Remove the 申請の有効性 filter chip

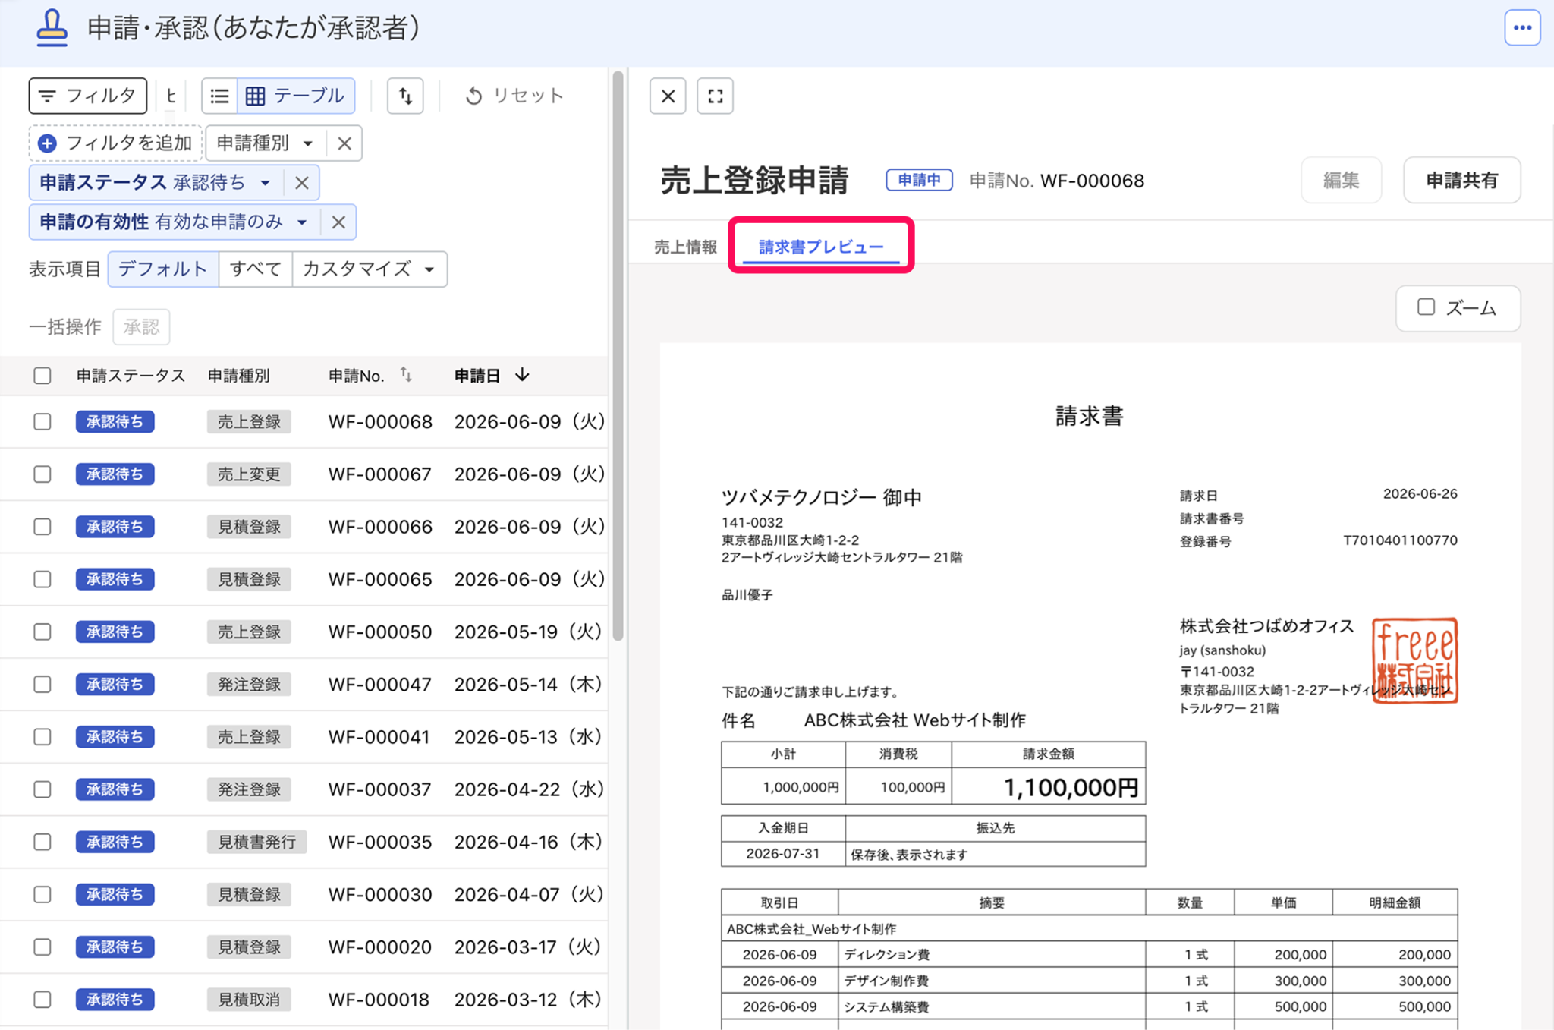[338, 222]
